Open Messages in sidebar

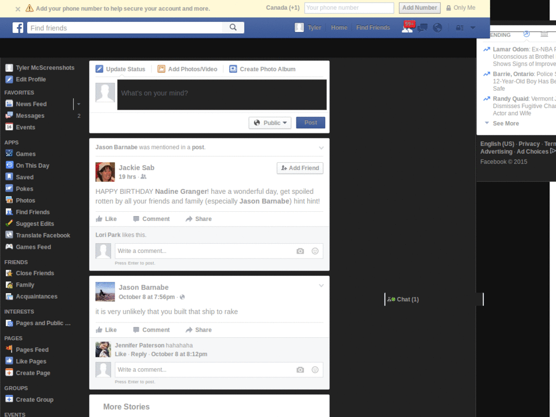pos(25,116)
